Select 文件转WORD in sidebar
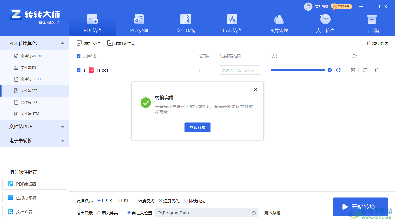 click(34, 56)
